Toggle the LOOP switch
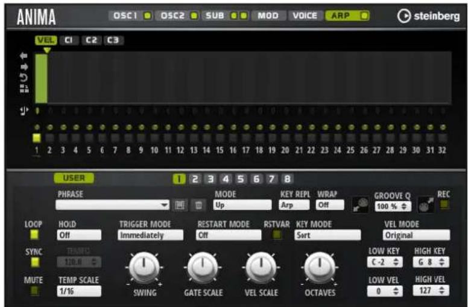This screenshot has height=307, width=468. [34, 235]
